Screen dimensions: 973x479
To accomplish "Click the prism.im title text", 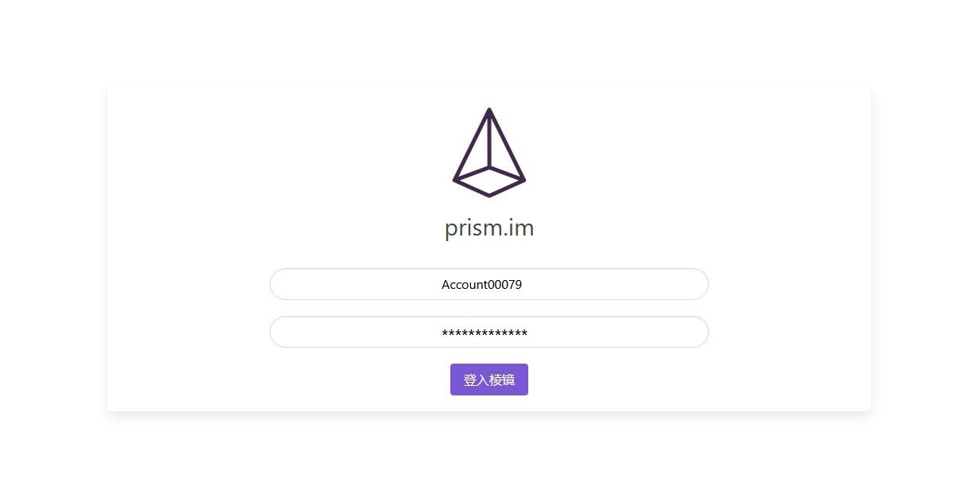I will (x=489, y=228).
